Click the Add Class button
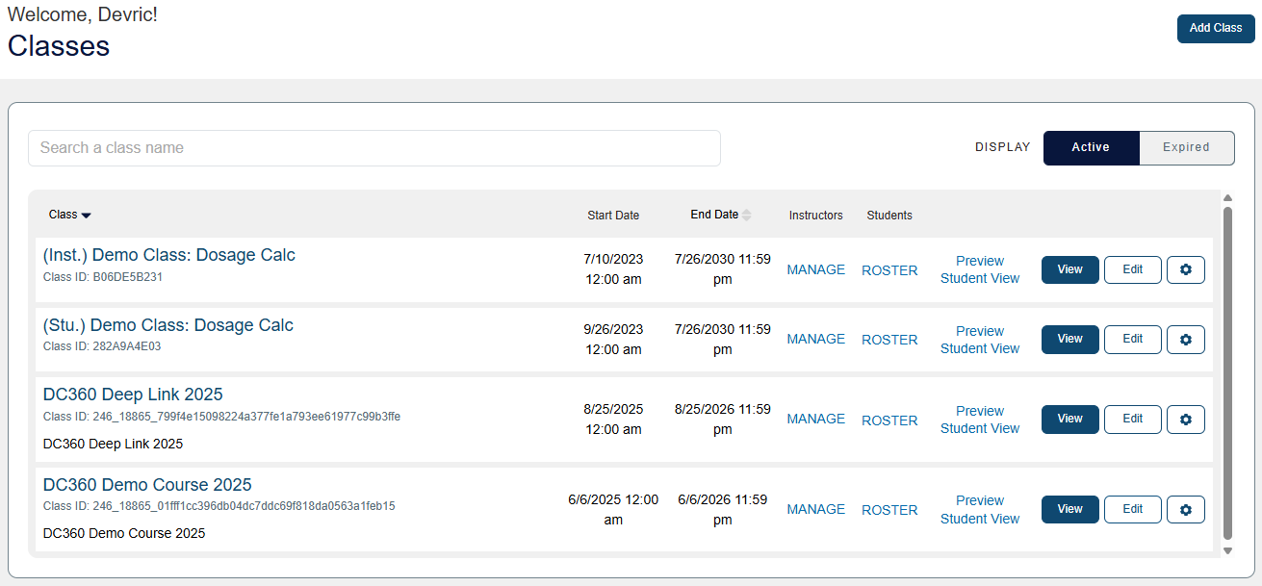This screenshot has width=1262, height=586. pos(1215,29)
